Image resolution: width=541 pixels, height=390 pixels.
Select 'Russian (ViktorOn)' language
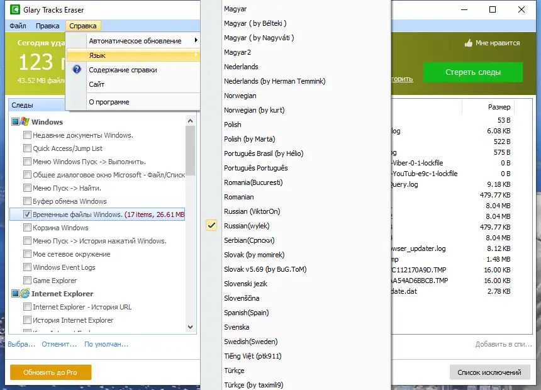tap(252, 211)
